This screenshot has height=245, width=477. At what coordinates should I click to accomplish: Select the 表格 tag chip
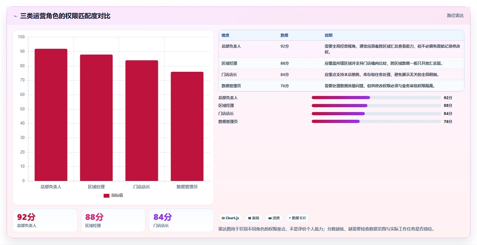coord(254,218)
